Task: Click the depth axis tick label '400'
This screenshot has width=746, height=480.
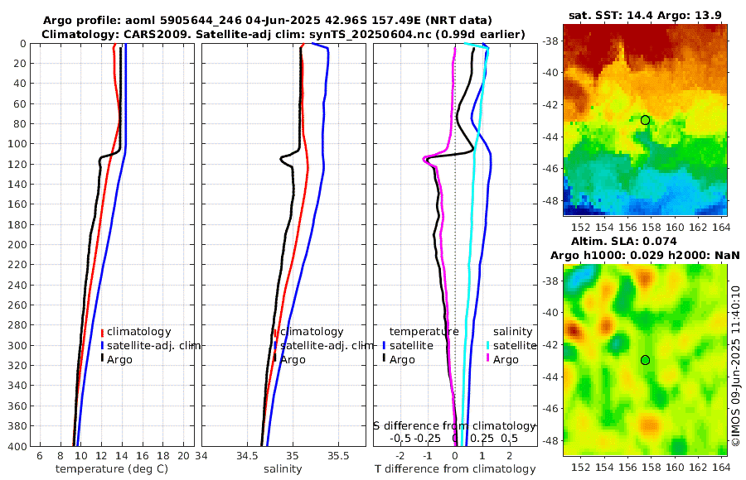Action: click(18, 446)
